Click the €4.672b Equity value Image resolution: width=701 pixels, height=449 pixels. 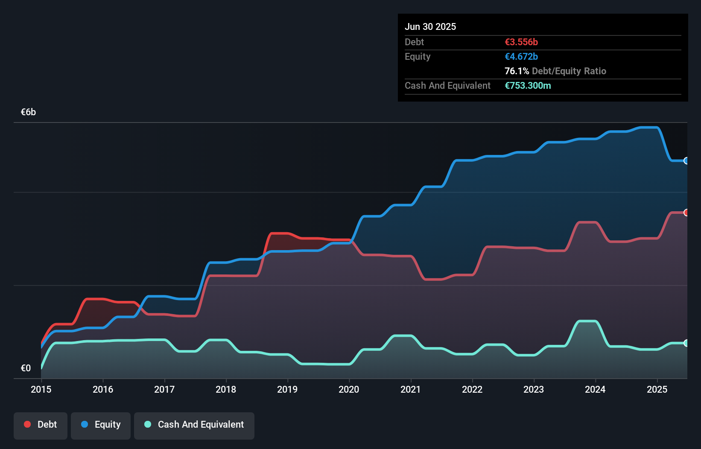click(521, 56)
